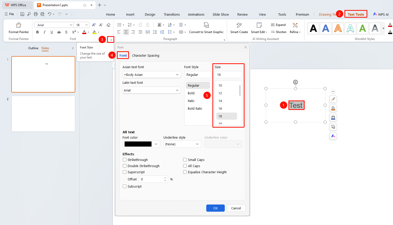Enable the Strikethrough effect checkbox

point(125,160)
